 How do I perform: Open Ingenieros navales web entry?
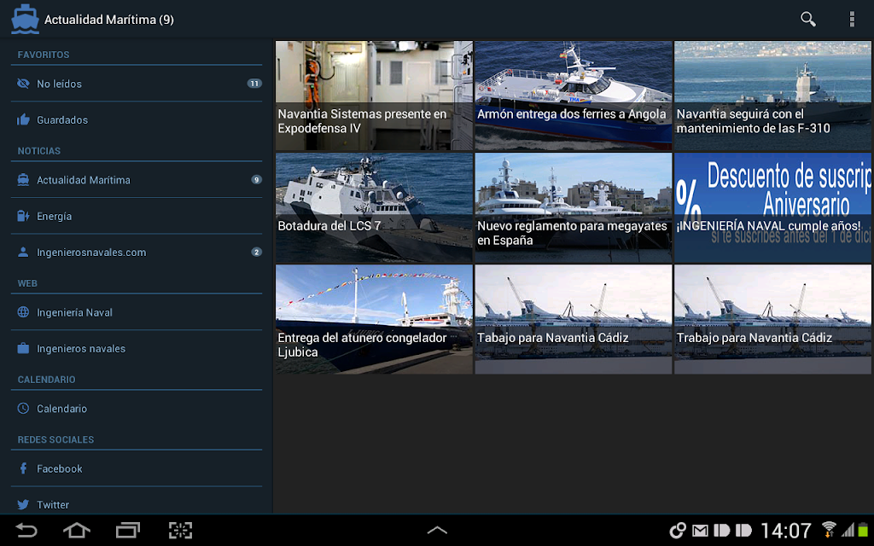137,349
